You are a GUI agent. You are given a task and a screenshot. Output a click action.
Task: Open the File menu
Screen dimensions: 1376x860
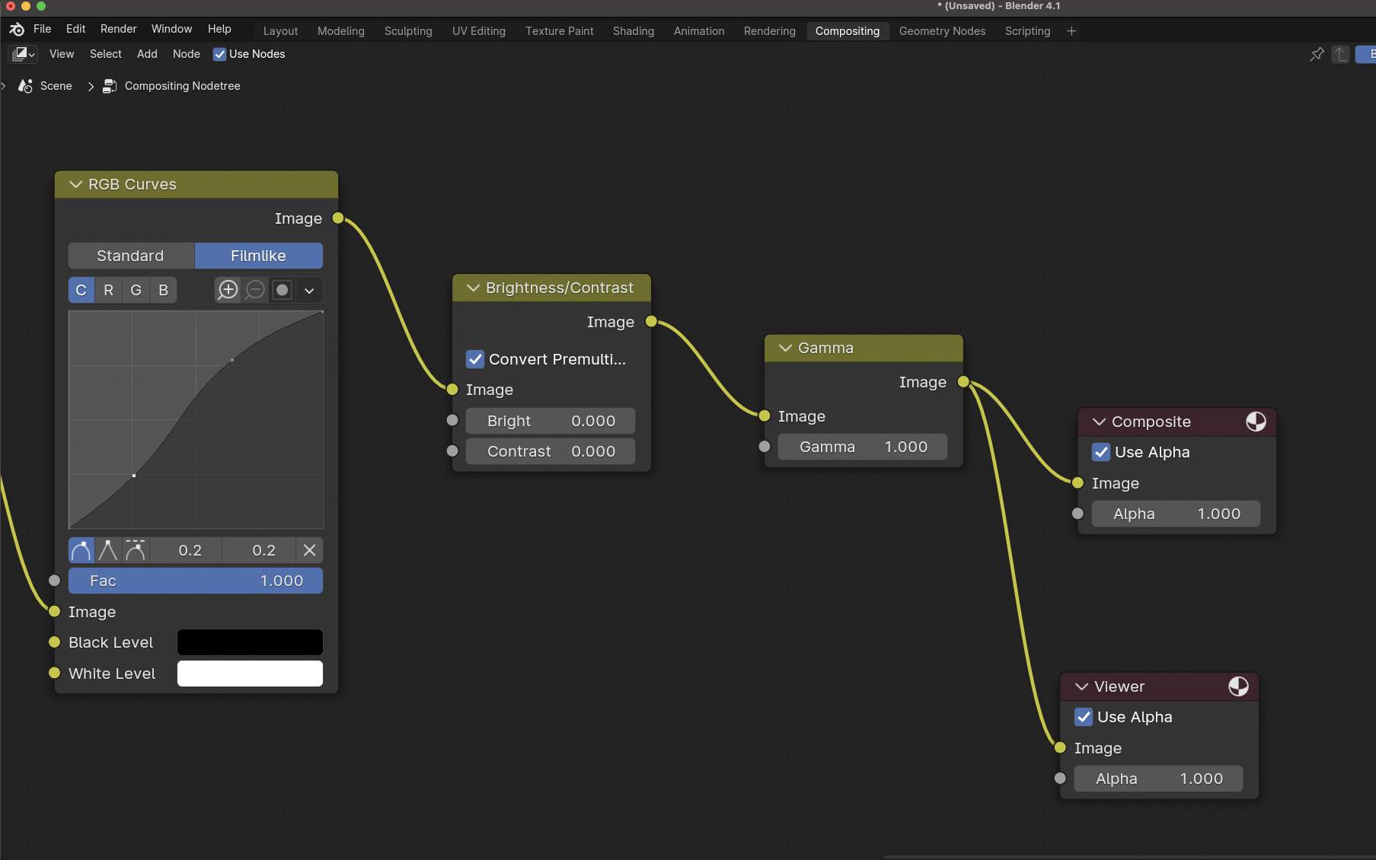click(x=43, y=29)
